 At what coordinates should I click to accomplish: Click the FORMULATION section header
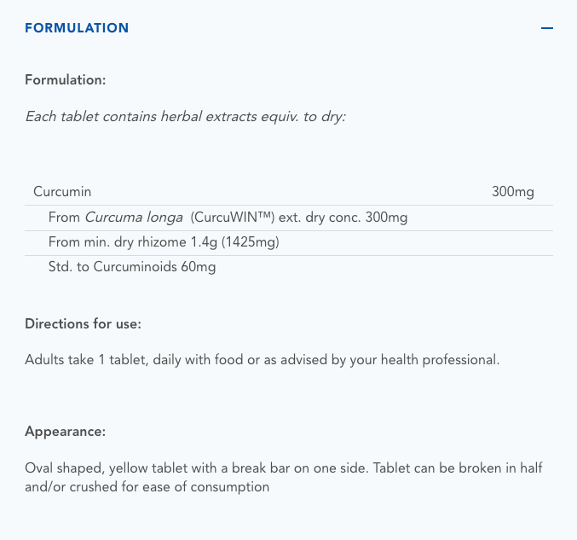[x=77, y=28]
